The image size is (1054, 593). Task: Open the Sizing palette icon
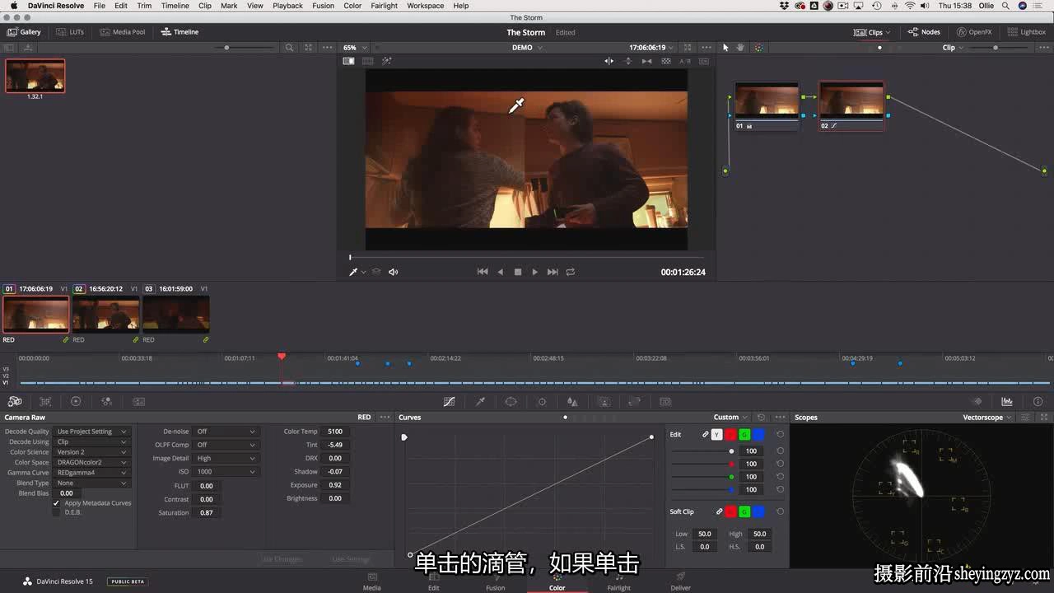pos(634,401)
